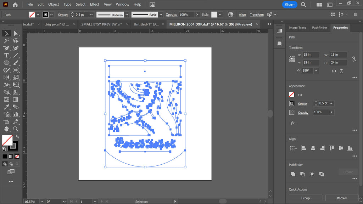
Task: Select the Ellipse shape tool
Action: tap(6, 63)
